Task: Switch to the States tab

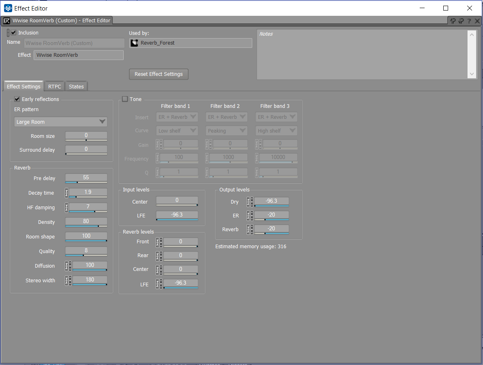Action: pyautogui.click(x=76, y=86)
